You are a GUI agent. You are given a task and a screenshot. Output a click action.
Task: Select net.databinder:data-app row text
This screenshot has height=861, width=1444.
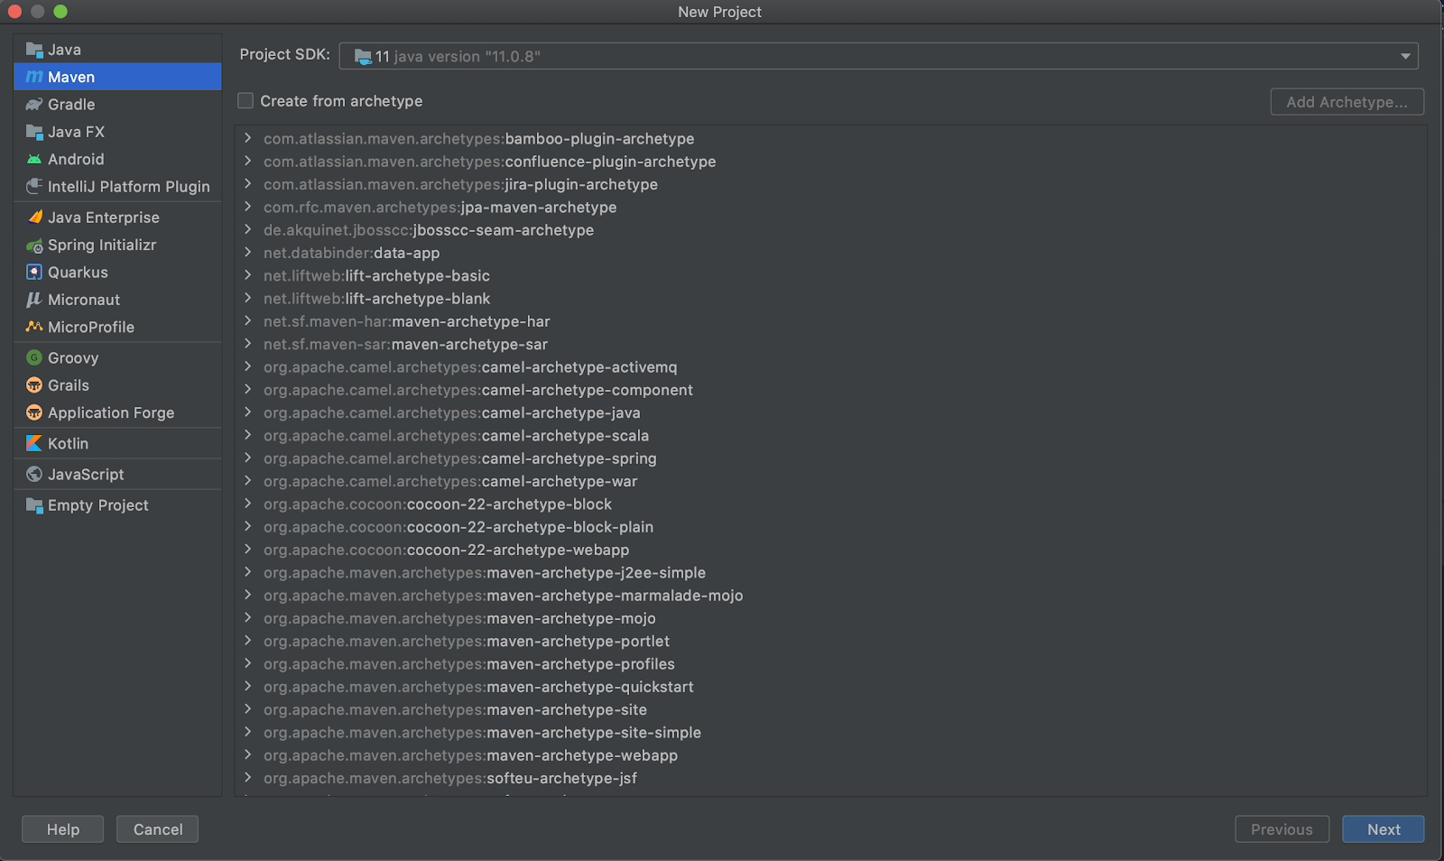tap(352, 253)
